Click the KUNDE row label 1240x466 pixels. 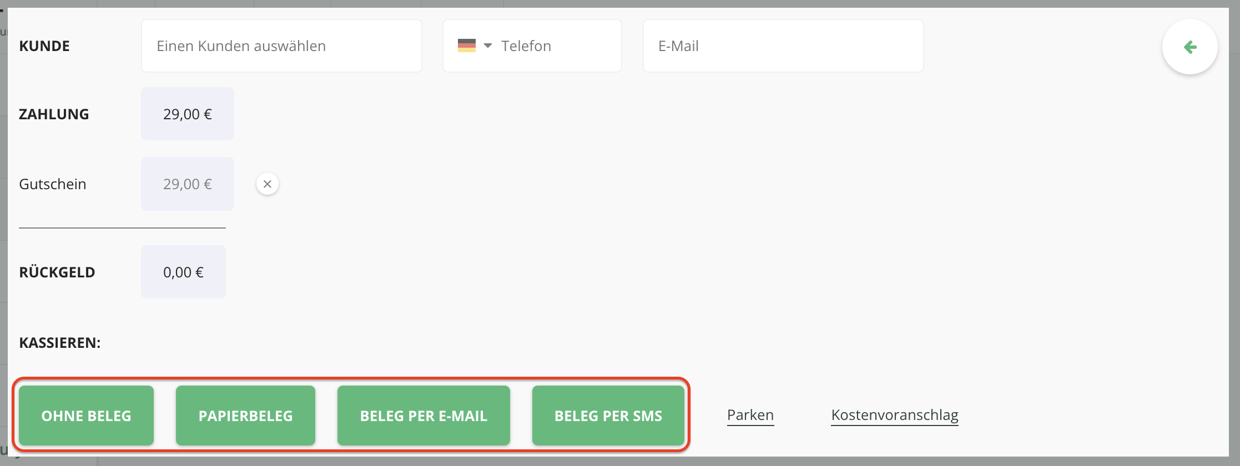click(44, 46)
